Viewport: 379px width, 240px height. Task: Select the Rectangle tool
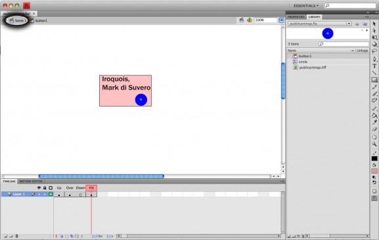point(374,80)
